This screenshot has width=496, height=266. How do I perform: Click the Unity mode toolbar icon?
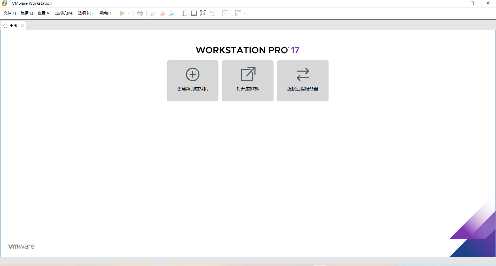click(213, 13)
